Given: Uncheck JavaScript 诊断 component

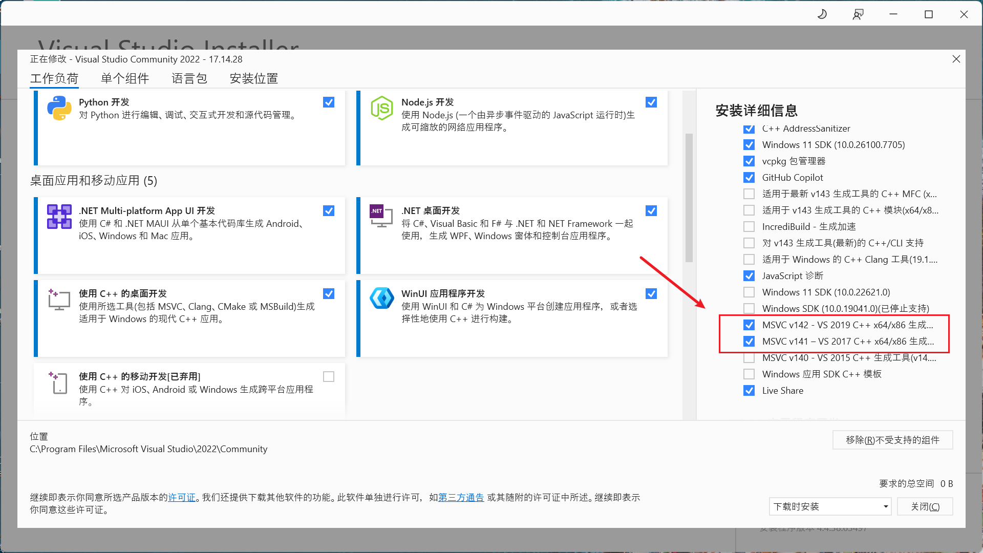Looking at the screenshot, I should click(x=749, y=276).
